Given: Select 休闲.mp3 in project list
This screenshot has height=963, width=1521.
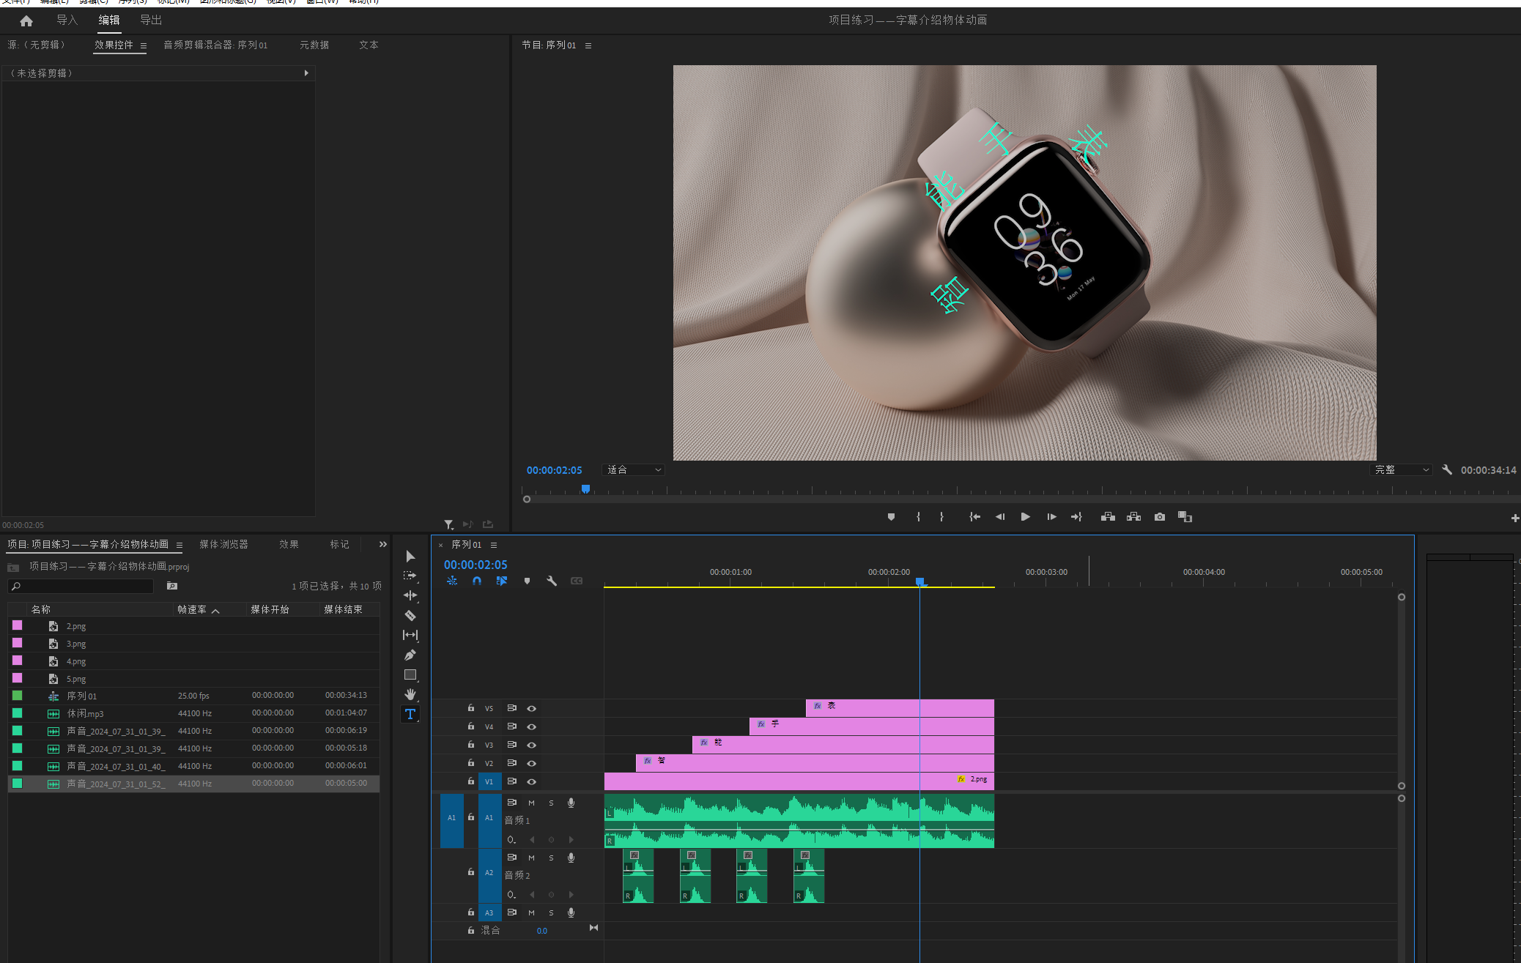Looking at the screenshot, I should (x=85, y=713).
